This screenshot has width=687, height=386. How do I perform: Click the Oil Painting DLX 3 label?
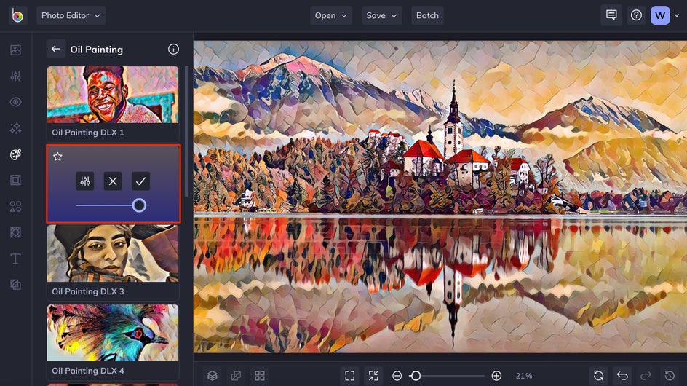(x=88, y=291)
